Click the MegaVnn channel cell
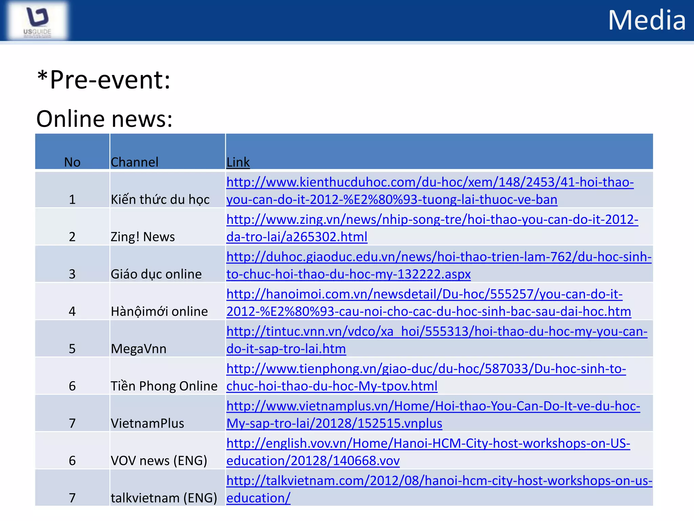Image resolution: width=694 pixels, height=521 pixels. coord(139,349)
